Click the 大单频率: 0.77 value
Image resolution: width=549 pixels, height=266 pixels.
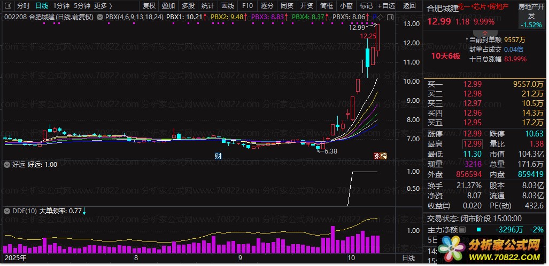click(60, 211)
